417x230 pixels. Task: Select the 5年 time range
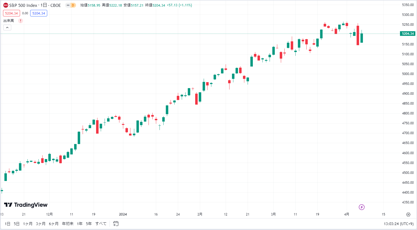pyautogui.click(x=89, y=224)
